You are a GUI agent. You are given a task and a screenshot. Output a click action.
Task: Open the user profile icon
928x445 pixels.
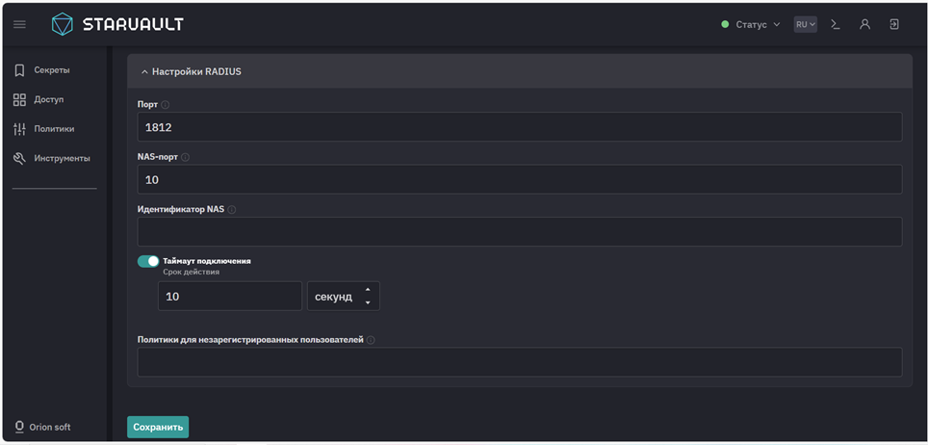pyautogui.click(x=864, y=24)
